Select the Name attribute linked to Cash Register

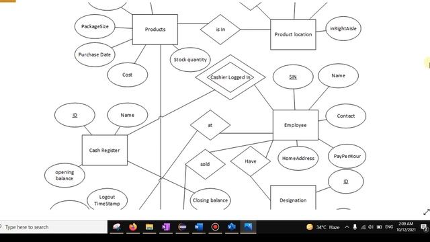coord(127,115)
